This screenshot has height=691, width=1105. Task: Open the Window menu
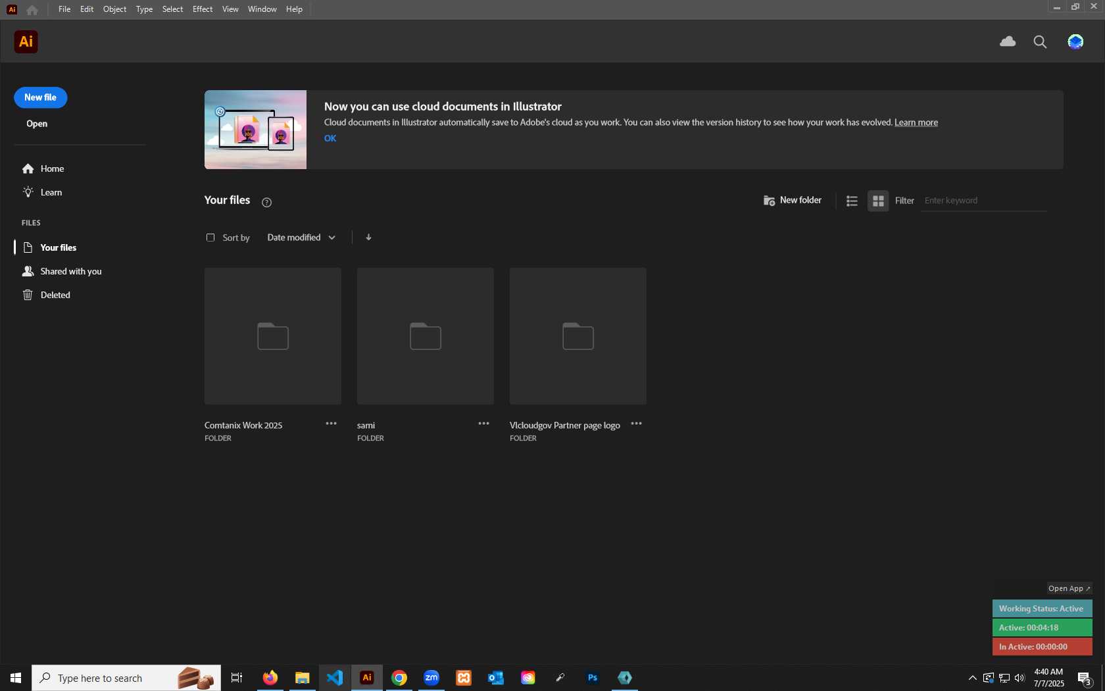point(262,9)
